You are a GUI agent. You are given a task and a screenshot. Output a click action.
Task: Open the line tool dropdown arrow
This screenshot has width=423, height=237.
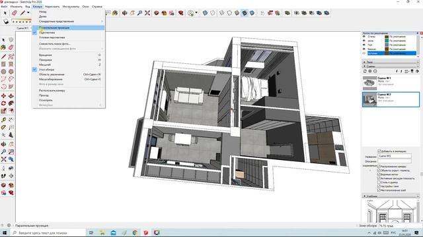tap(28, 13)
